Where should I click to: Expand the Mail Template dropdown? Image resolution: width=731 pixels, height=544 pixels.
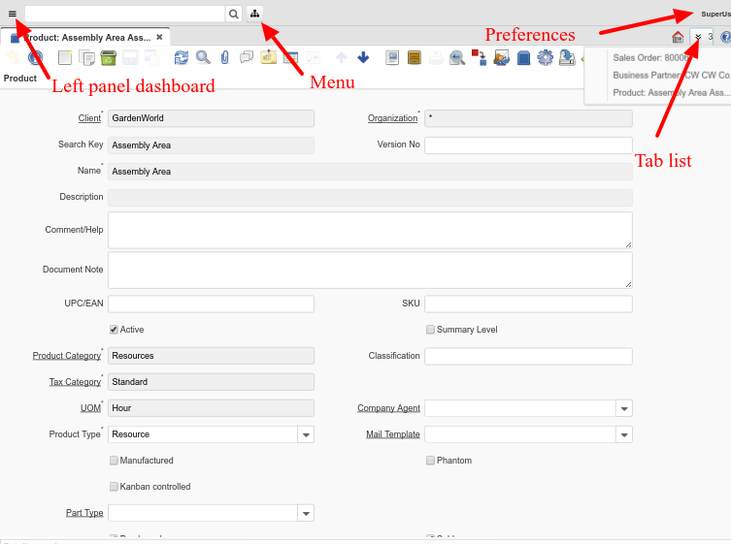click(623, 434)
